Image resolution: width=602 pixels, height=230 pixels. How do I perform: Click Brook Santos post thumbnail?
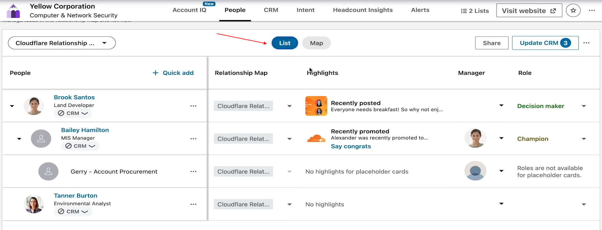(316, 106)
